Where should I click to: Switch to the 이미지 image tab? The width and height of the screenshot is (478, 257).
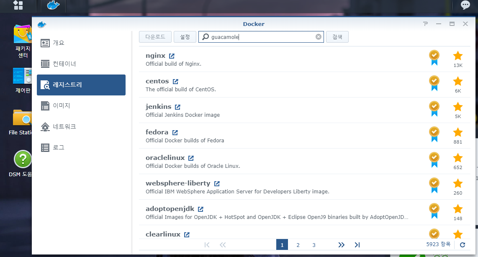81,106
